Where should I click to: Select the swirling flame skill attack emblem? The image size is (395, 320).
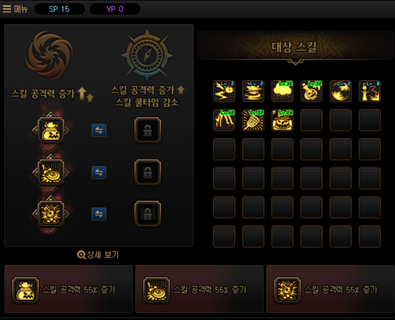49,55
